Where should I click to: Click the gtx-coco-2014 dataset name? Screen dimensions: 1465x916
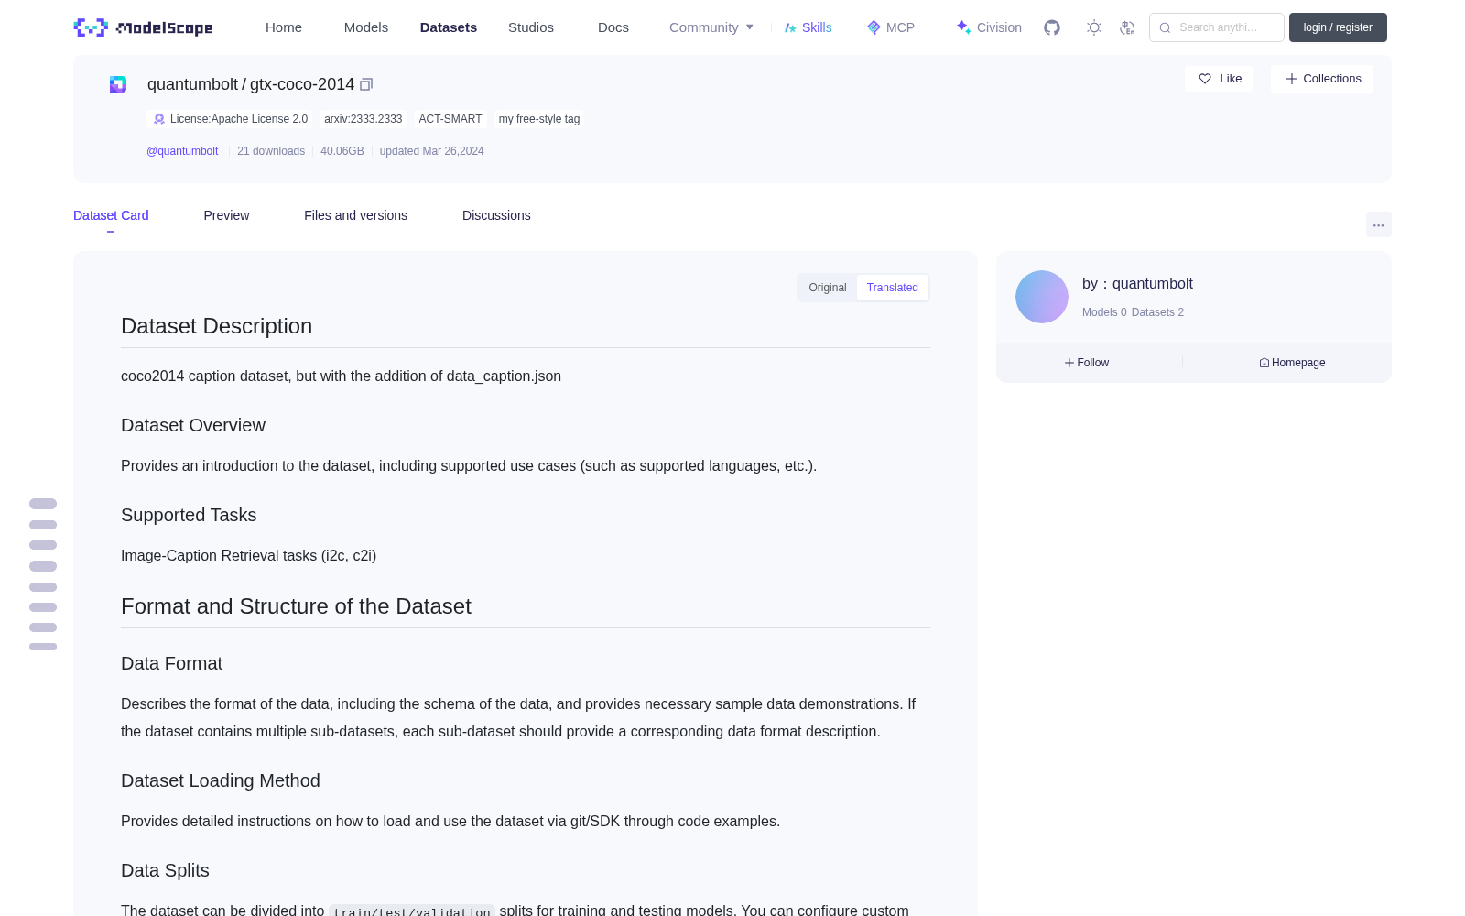[302, 84]
